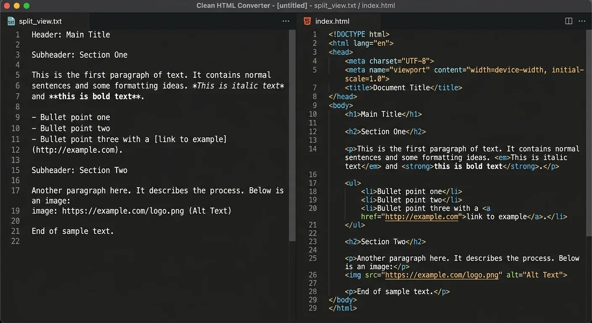Click the '<title>Document Title</title>' line
This screenshot has height=323, width=592.
tap(404, 88)
